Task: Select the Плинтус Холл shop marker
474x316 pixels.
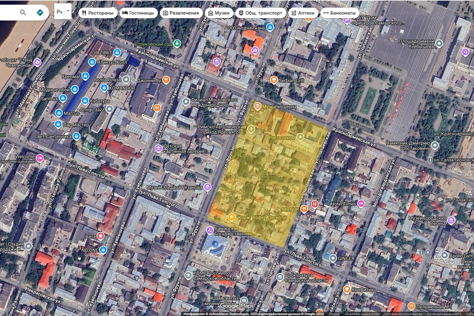Action: 92,62
